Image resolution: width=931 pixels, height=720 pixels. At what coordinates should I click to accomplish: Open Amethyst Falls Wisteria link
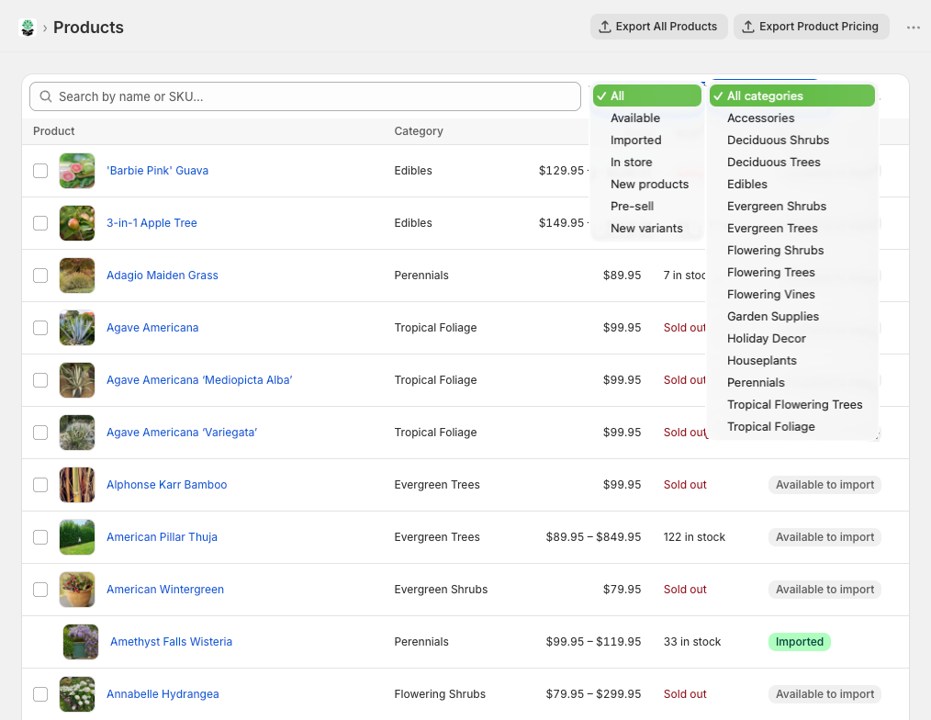[171, 641]
